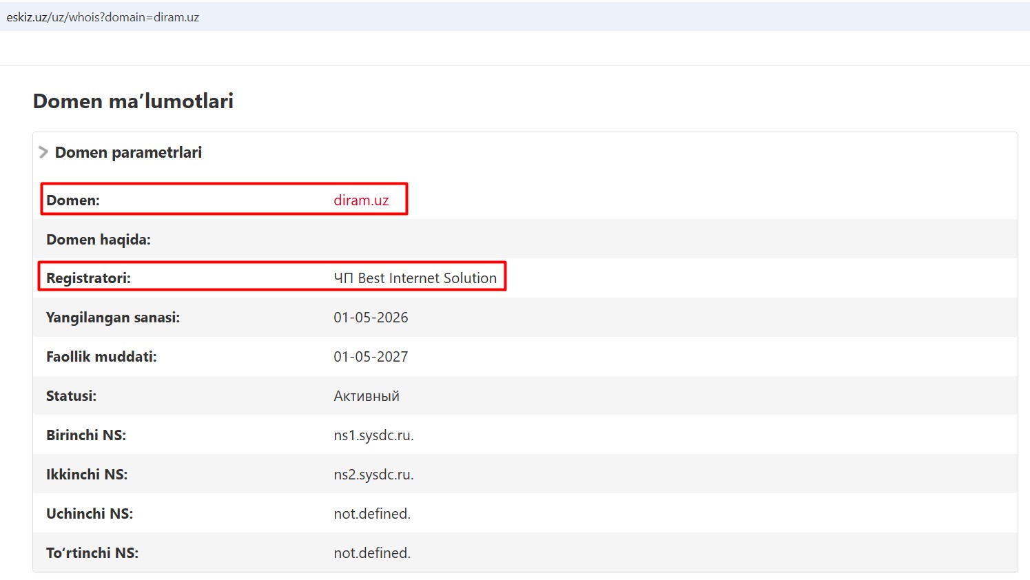The width and height of the screenshot is (1030, 580).
Task: Click the Yangilangan sanasi: label
Action: click(113, 318)
